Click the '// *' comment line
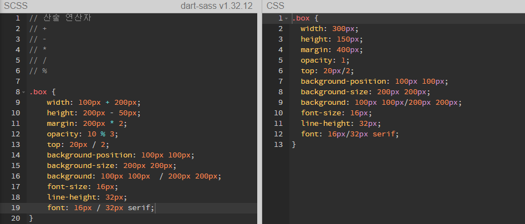Screen dimensions: 525x224 click(x=38, y=50)
